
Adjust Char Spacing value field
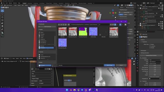click(155, 67)
